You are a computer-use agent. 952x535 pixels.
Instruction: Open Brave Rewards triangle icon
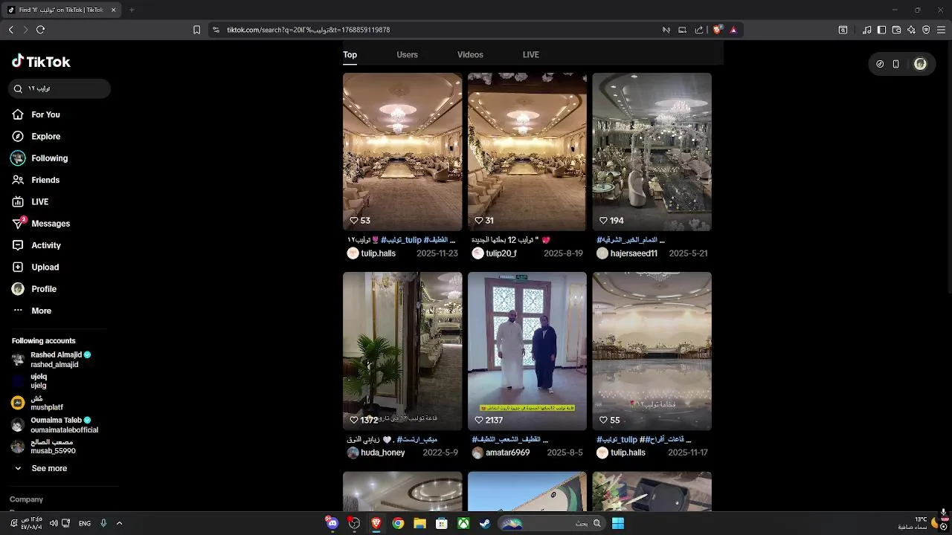(733, 30)
